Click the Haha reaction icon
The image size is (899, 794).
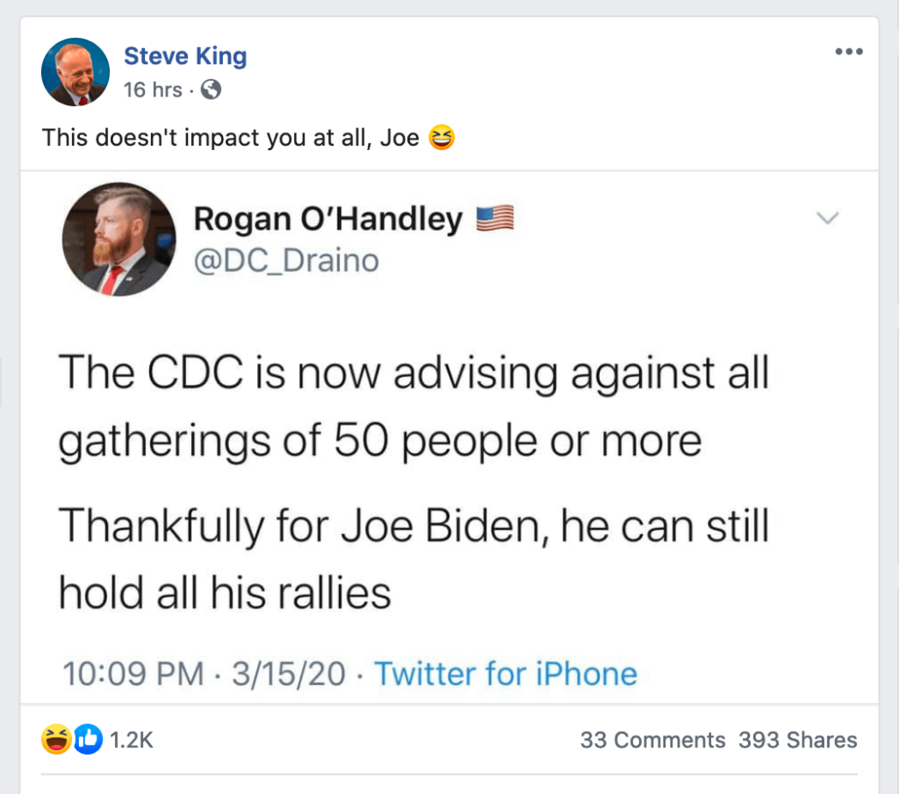pos(56,740)
